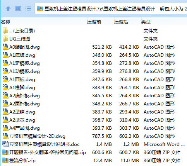Viewport: 187px width, 166px height.
Task: Sort by the 压缩后 column header
Action: click(121, 22)
